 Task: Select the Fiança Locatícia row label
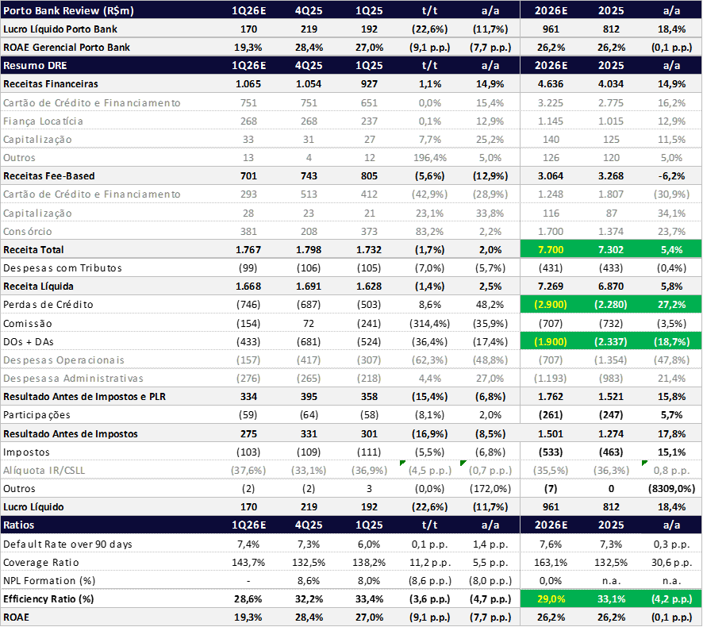pyautogui.click(x=43, y=121)
